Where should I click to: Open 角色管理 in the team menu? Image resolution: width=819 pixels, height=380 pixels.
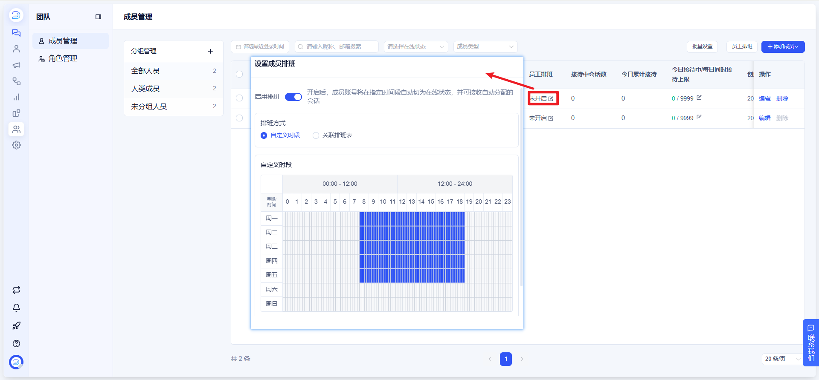[70, 58]
